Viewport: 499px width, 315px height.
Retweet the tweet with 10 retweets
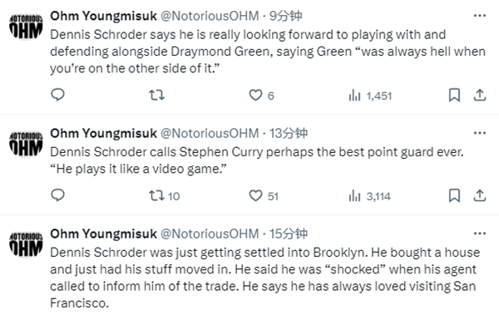165,195
